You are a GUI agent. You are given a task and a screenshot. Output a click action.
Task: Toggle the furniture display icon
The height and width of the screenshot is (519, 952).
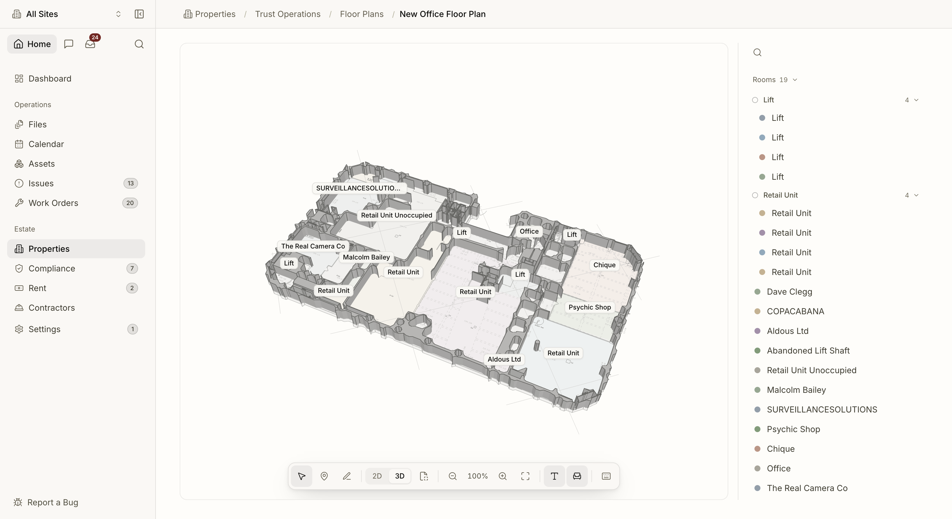coord(577,476)
